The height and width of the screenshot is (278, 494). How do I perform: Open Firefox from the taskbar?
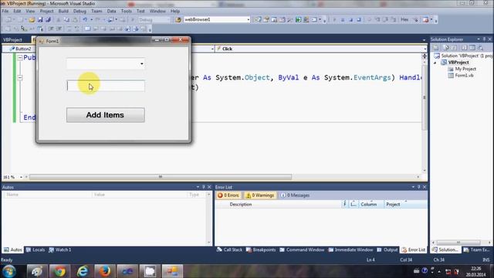click(x=105, y=271)
